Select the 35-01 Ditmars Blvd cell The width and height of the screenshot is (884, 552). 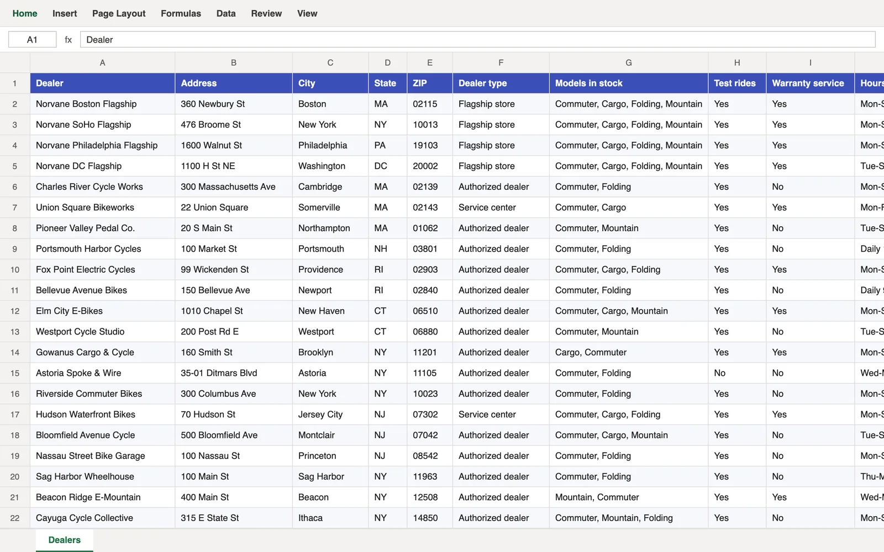coord(234,373)
